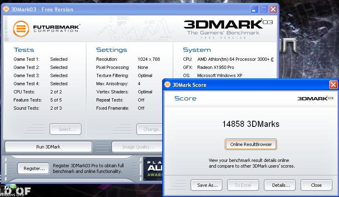Click Texture Filtering value Optimal
The width and height of the screenshot is (339, 197).
145,75
